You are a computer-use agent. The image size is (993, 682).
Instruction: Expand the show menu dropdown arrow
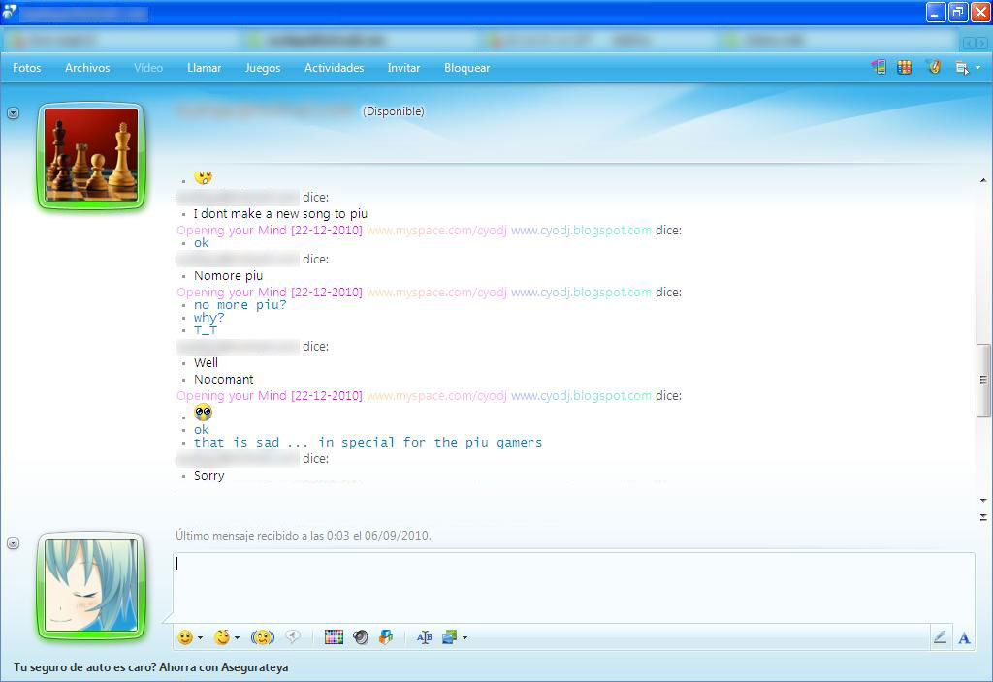pyautogui.click(x=977, y=68)
